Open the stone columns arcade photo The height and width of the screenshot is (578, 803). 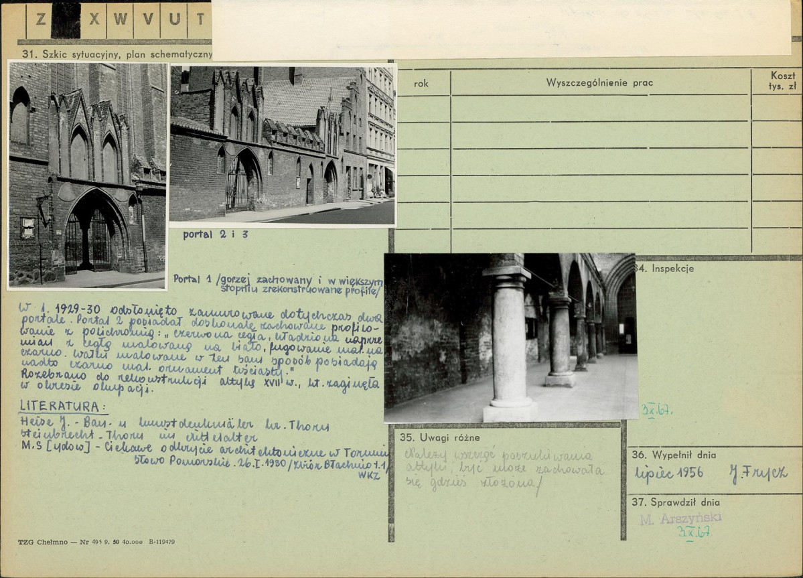510,338
